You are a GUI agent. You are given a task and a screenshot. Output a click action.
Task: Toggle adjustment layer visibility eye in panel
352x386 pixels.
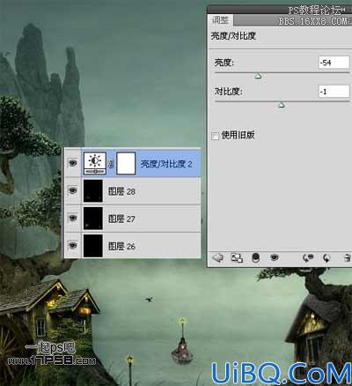click(275, 257)
